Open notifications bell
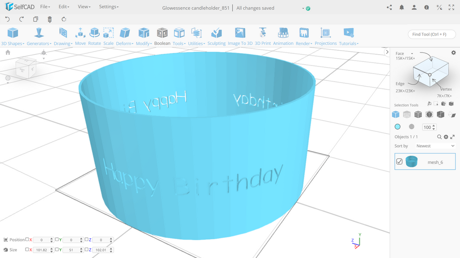460x258 pixels. coord(402,8)
